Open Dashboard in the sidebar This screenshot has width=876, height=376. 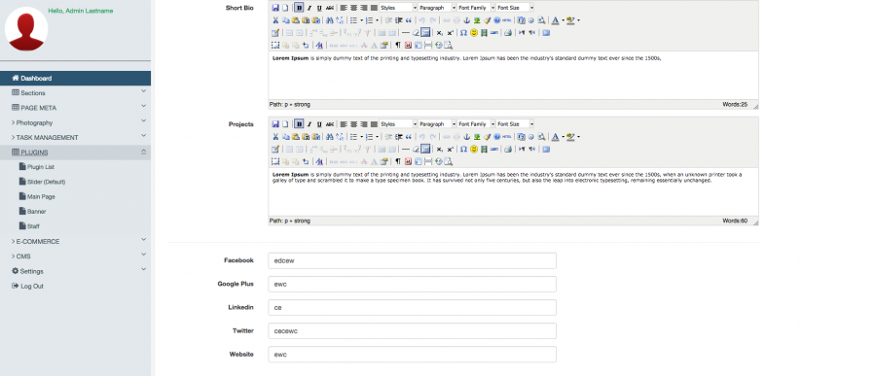(75, 78)
